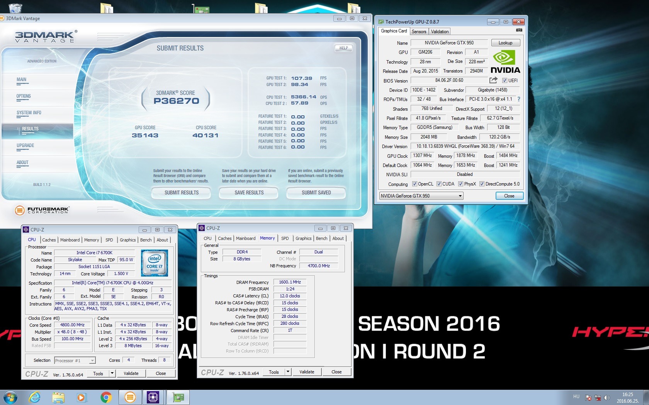Launch Google Chrome from the taskbar
Screen dimensions: 649x405
click(106, 397)
